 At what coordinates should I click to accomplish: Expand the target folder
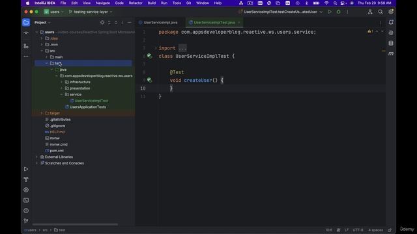(x=42, y=113)
